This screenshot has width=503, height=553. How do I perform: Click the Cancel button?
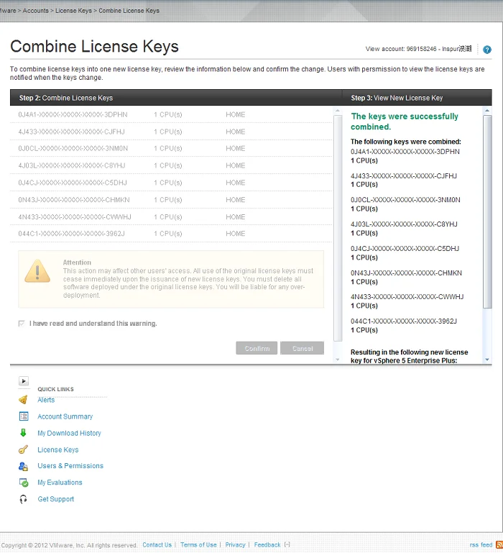coord(302,348)
